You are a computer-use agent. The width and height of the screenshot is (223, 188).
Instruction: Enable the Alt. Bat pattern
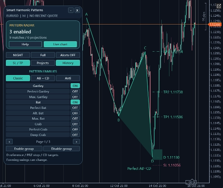pyautogui.click(x=75, y=113)
